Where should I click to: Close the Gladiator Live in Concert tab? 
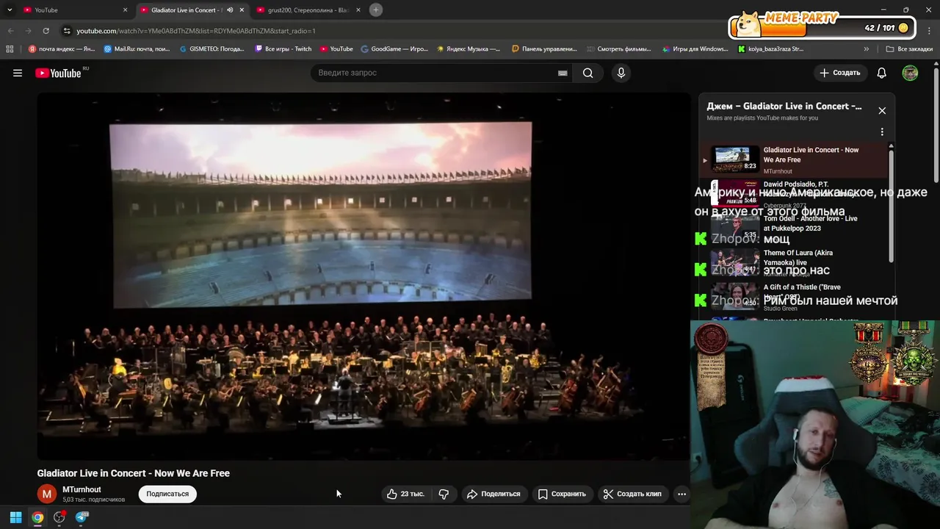click(x=242, y=10)
